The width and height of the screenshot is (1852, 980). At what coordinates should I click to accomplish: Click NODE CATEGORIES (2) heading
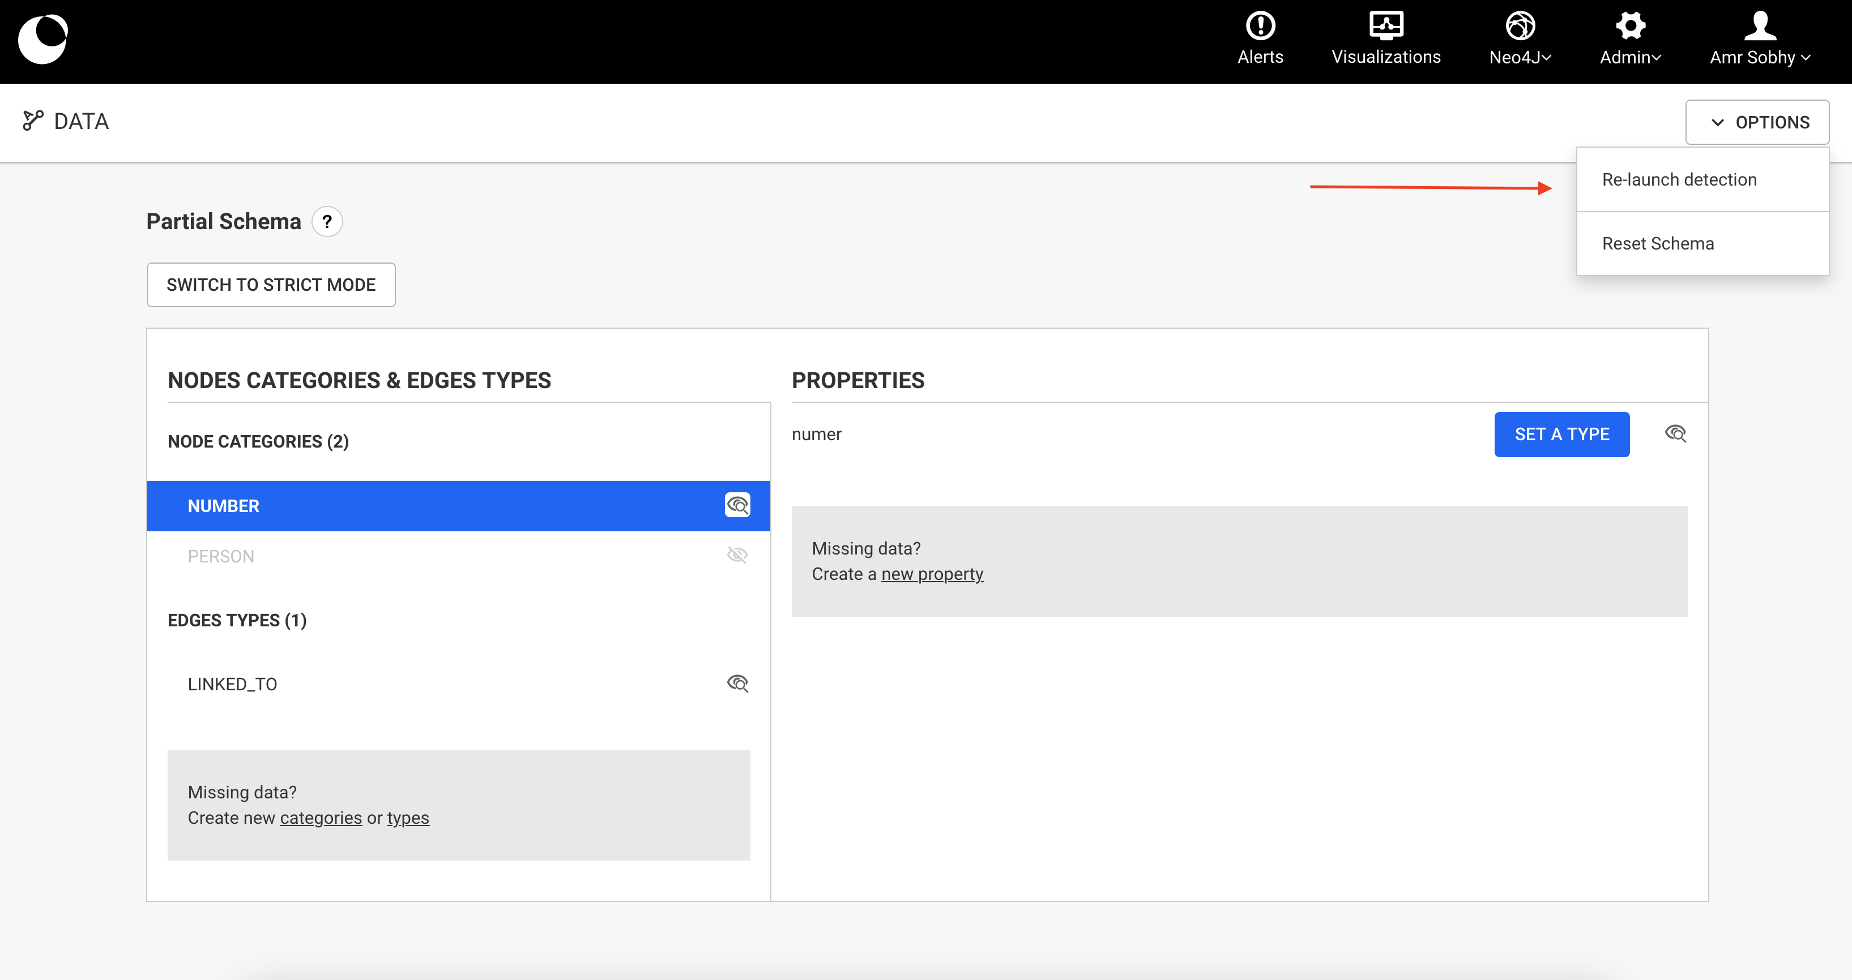(258, 441)
